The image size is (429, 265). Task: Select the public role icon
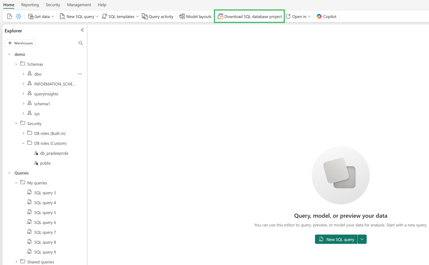36,163
